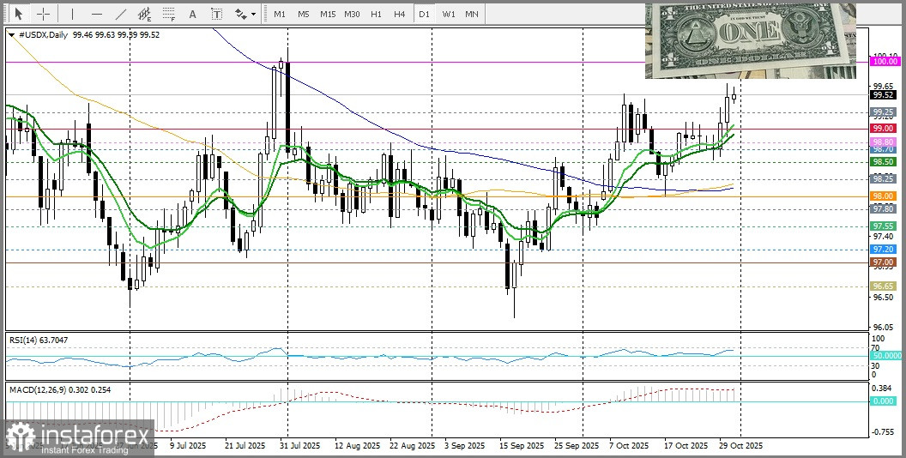Image resolution: width=906 pixels, height=458 pixels.
Task: Select the M15 timeframe
Action: [x=328, y=14]
